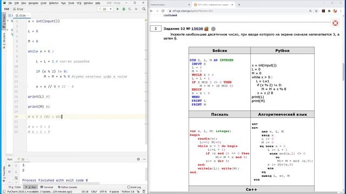Open Search Everywhere magnifier in PyCharm toolbar
Image resolution: width=346 pixels, height=194 pixels.
pyautogui.click(x=144, y=9)
